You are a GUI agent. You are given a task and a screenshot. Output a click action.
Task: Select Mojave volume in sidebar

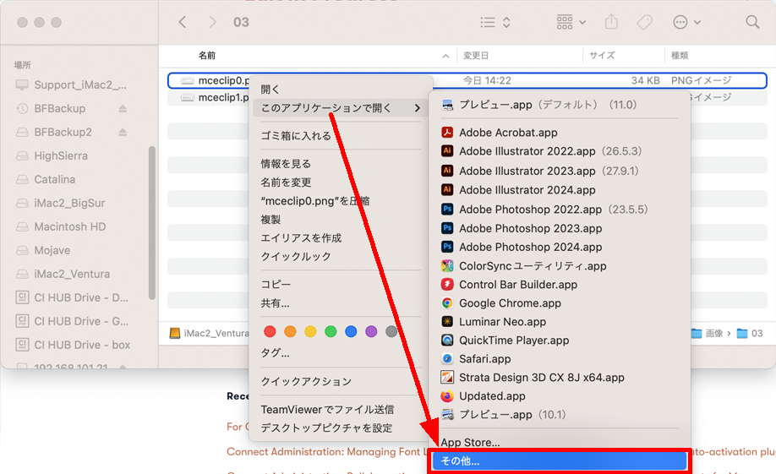pyautogui.click(x=43, y=250)
